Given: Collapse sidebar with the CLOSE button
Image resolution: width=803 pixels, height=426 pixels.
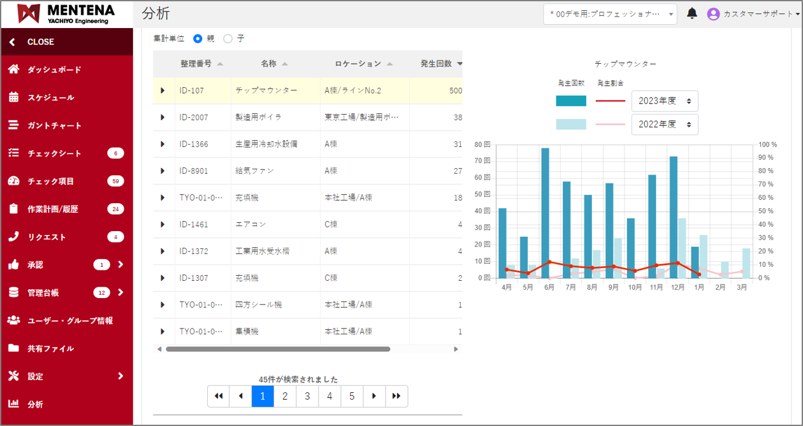Looking at the screenshot, I should tap(40, 42).
